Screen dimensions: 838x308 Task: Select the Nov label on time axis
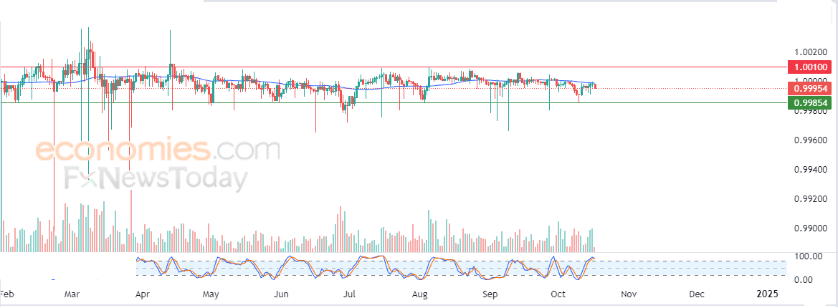(x=629, y=294)
